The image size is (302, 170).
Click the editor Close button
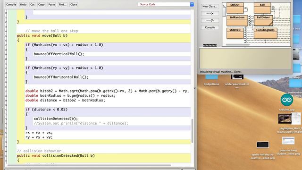coord(74,4)
